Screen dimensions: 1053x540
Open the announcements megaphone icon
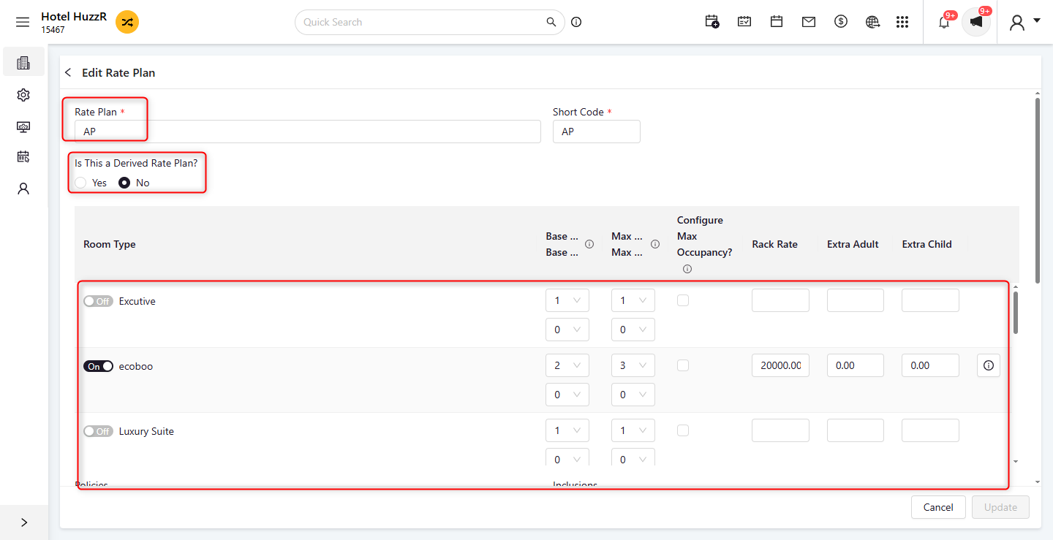pyautogui.click(x=976, y=22)
